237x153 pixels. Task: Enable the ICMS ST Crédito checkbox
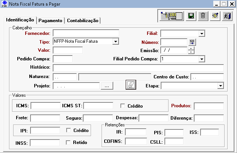click(x=123, y=106)
